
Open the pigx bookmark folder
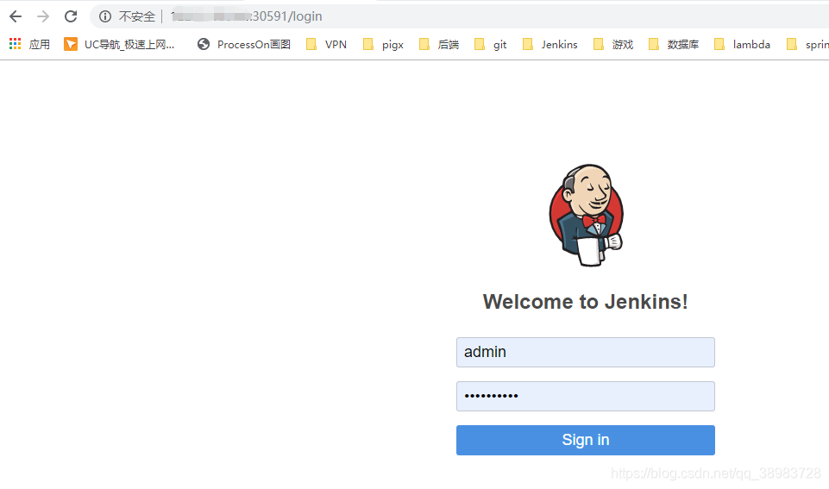(383, 44)
